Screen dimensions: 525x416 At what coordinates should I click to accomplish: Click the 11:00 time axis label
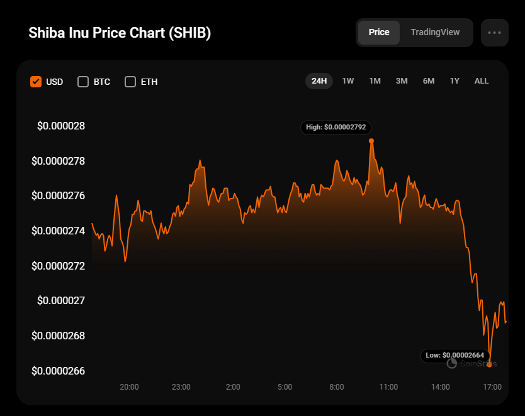tap(388, 387)
